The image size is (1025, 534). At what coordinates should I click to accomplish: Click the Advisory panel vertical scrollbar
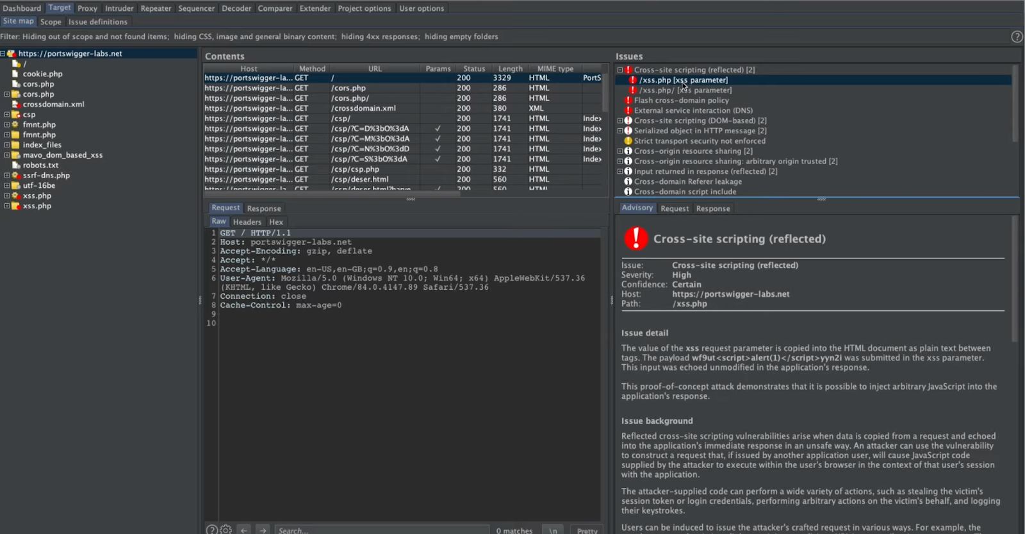point(1015,279)
